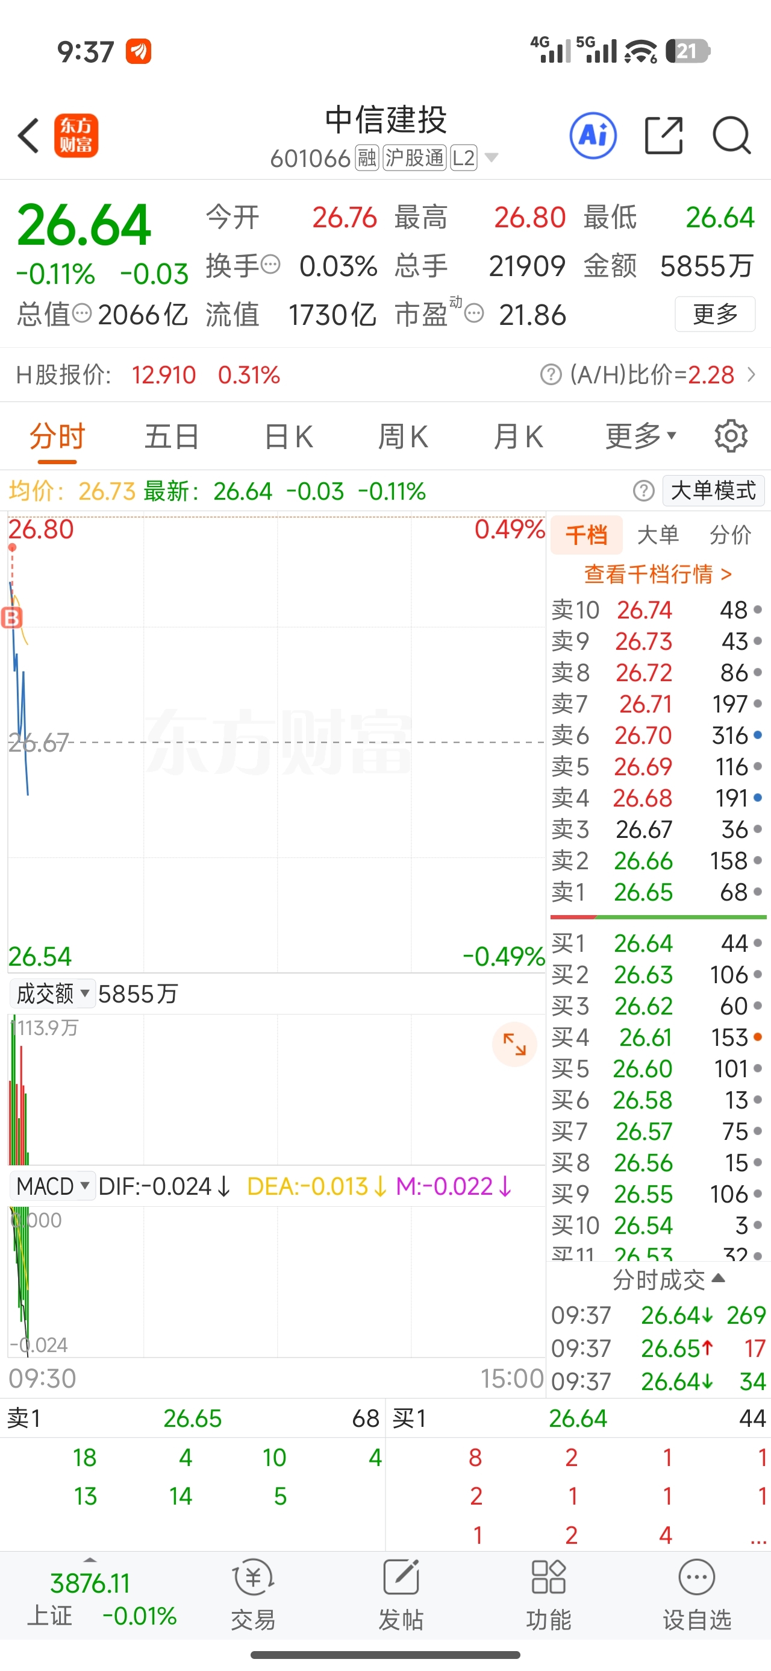Switch to 周K tab

click(403, 436)
